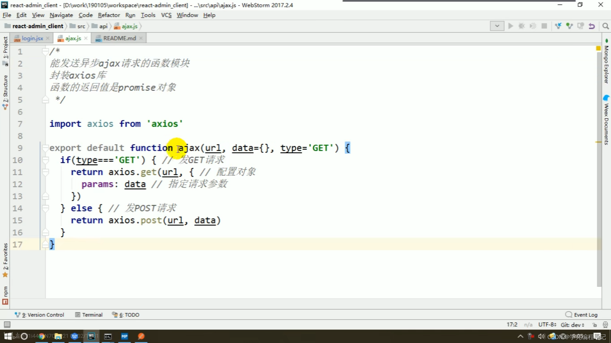This screenshot has width=611, height=343.
Task: Click the ajax.js breadcrumb item
Action: [x=126, y=26]
